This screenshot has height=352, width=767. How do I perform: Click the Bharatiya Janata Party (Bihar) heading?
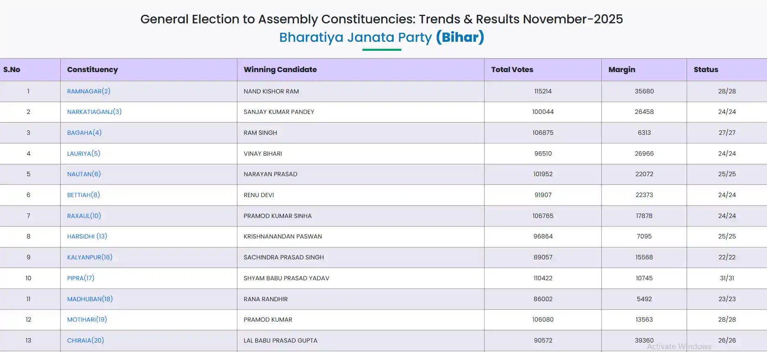click(x=381, y=37)
